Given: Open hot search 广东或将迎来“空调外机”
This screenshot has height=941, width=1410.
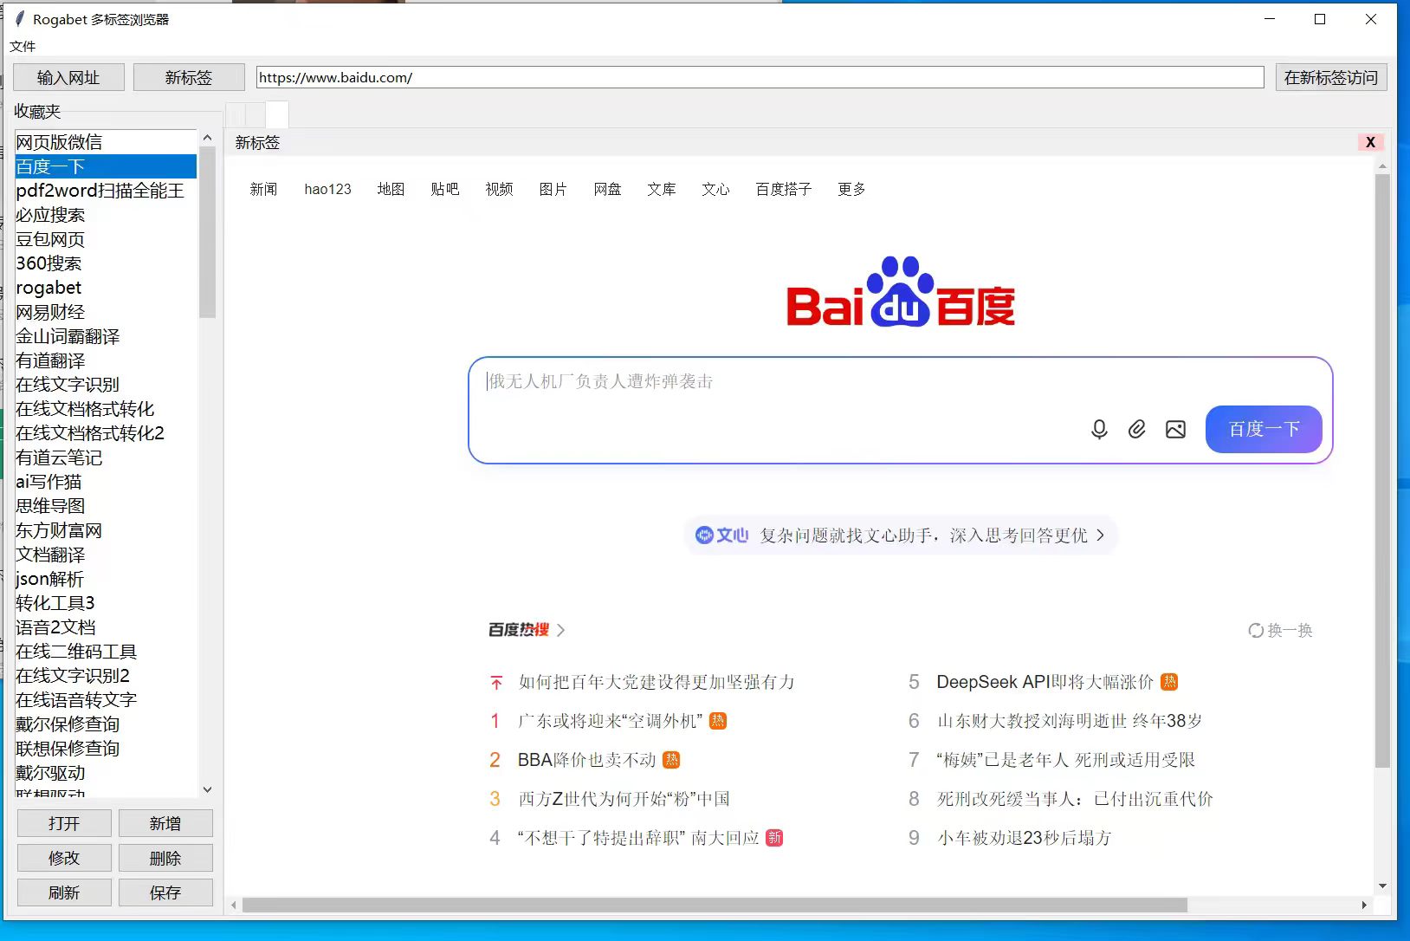Looking at the screenshot, I should coord(611,721).
